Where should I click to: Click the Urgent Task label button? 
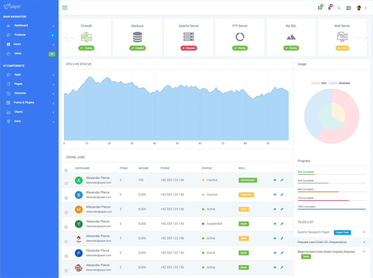(x=342, y=232)
